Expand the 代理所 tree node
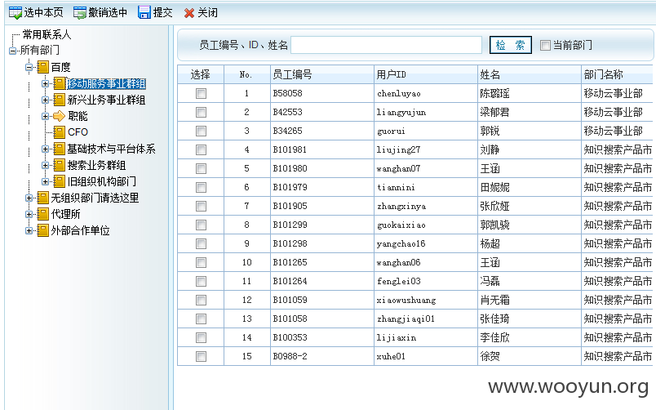The height and width of the screenshot is (410, 656). 29,214
